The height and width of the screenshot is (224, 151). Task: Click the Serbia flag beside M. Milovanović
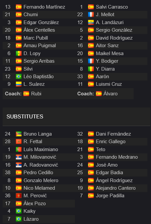(19, 157)
